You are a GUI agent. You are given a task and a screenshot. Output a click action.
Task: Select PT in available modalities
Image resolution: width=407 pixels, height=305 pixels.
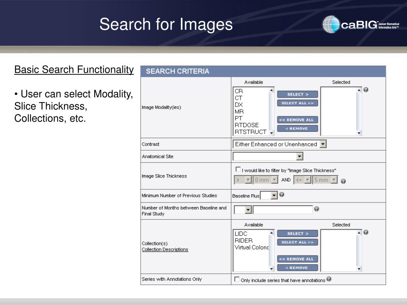click(238, 118)
